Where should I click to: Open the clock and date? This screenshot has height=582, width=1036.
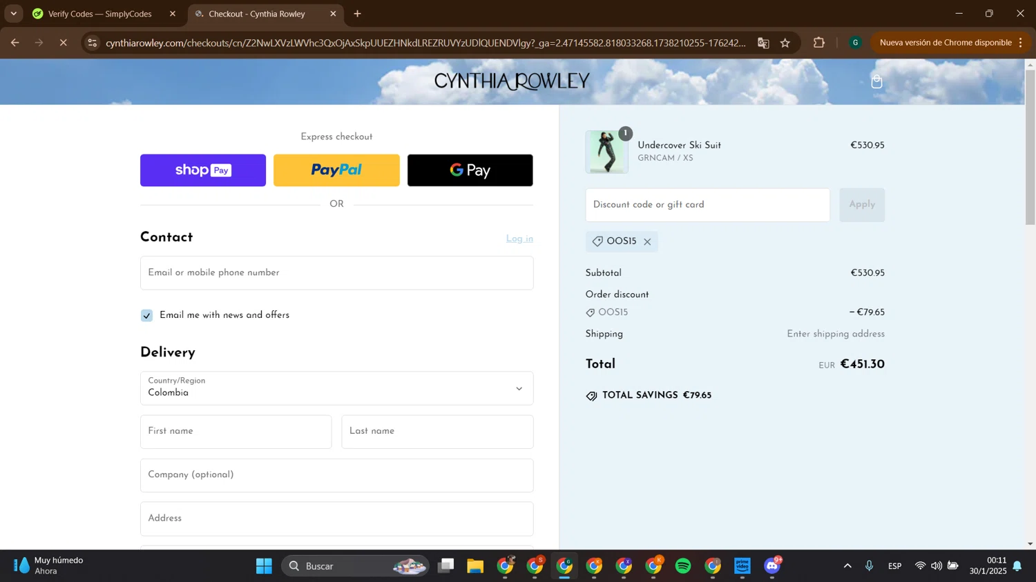(988, 566)
